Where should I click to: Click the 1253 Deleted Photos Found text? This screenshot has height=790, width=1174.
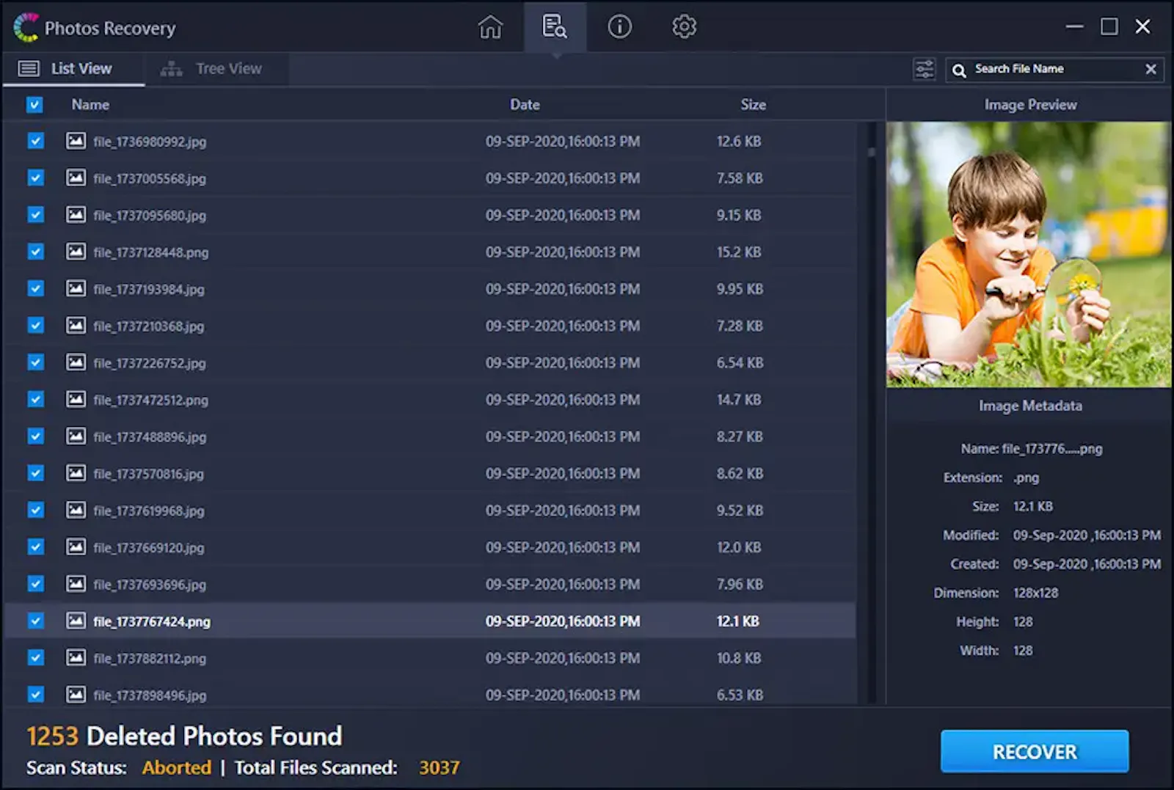tap(184, 736)
